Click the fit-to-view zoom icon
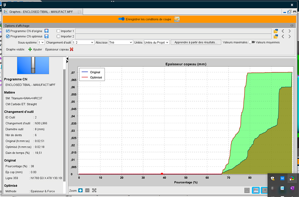Screen dimensions: 299x197 [94, 190]
